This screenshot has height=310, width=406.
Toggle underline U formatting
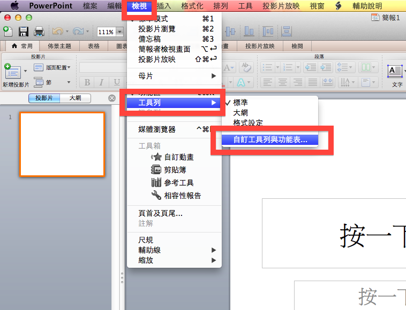(x=117, y=82)
